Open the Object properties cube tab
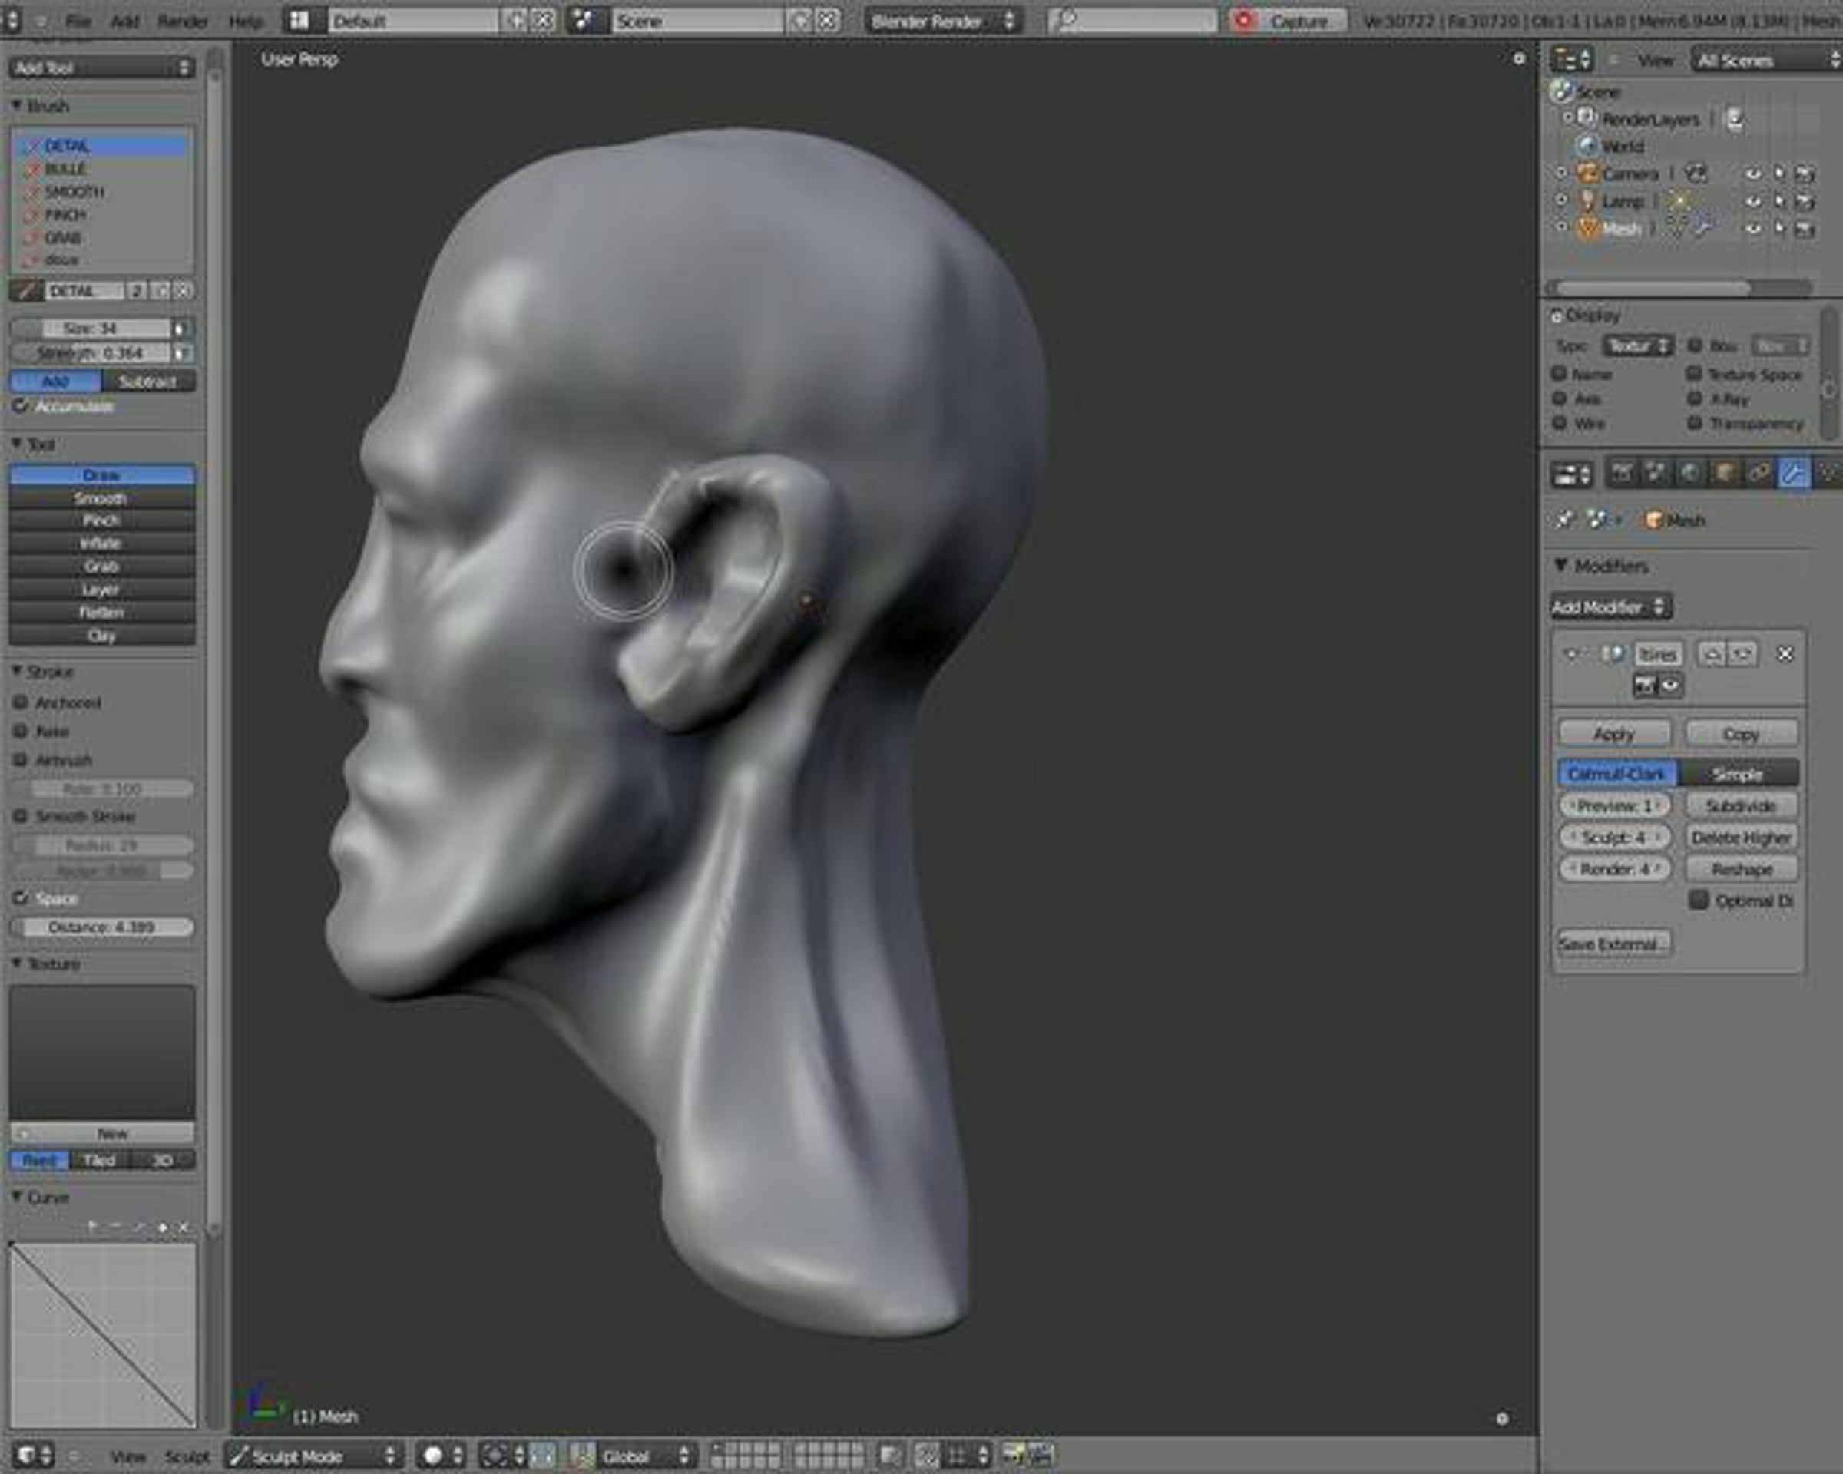This screenshot has width=1843, height=1474. (1724, 474)
